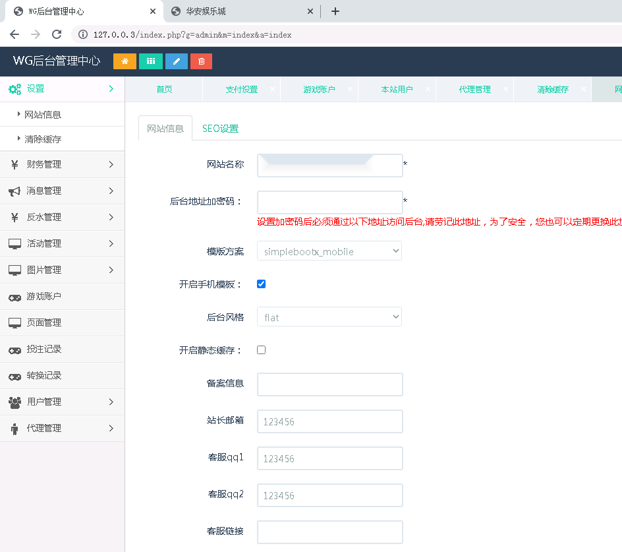Enable the 开启静态缓存 checkbox
622x552 pixels.
pyautogui.click(x=261, y=350)
